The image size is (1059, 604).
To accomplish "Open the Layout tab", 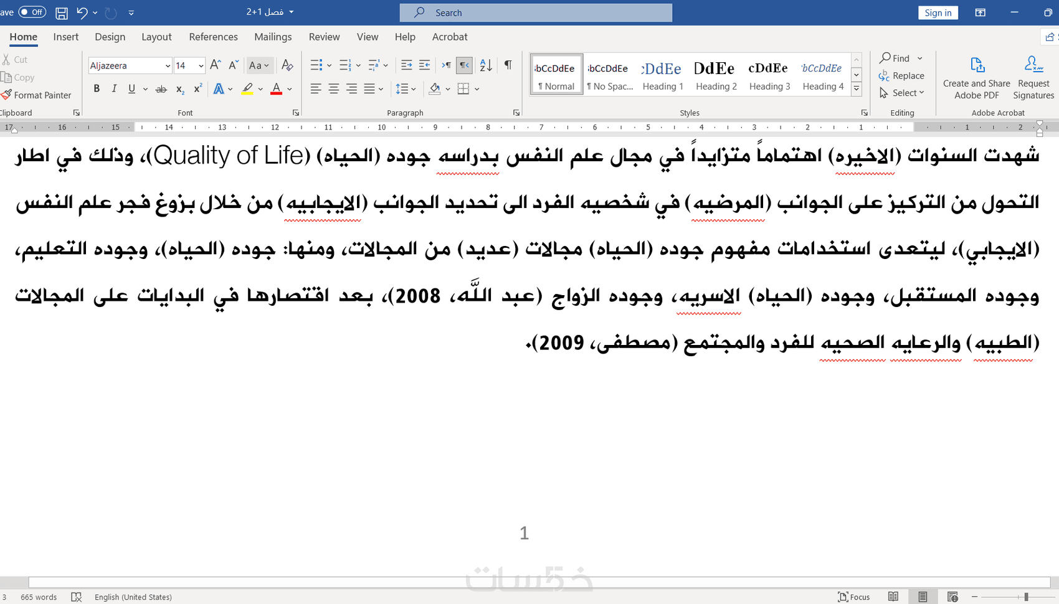I will point(156,37).
